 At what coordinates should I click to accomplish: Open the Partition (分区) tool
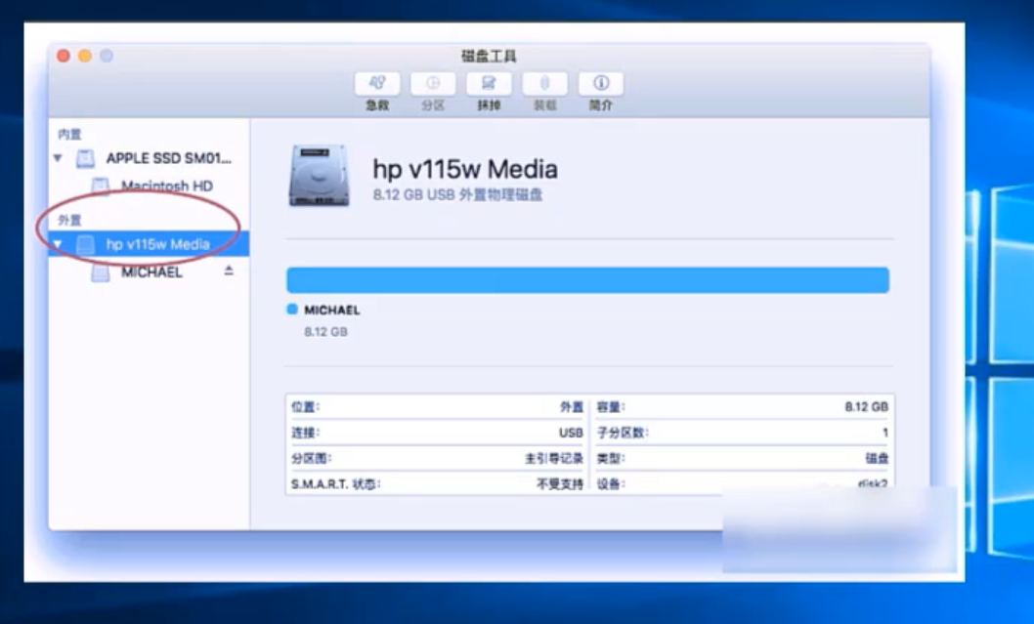point(433,85)
